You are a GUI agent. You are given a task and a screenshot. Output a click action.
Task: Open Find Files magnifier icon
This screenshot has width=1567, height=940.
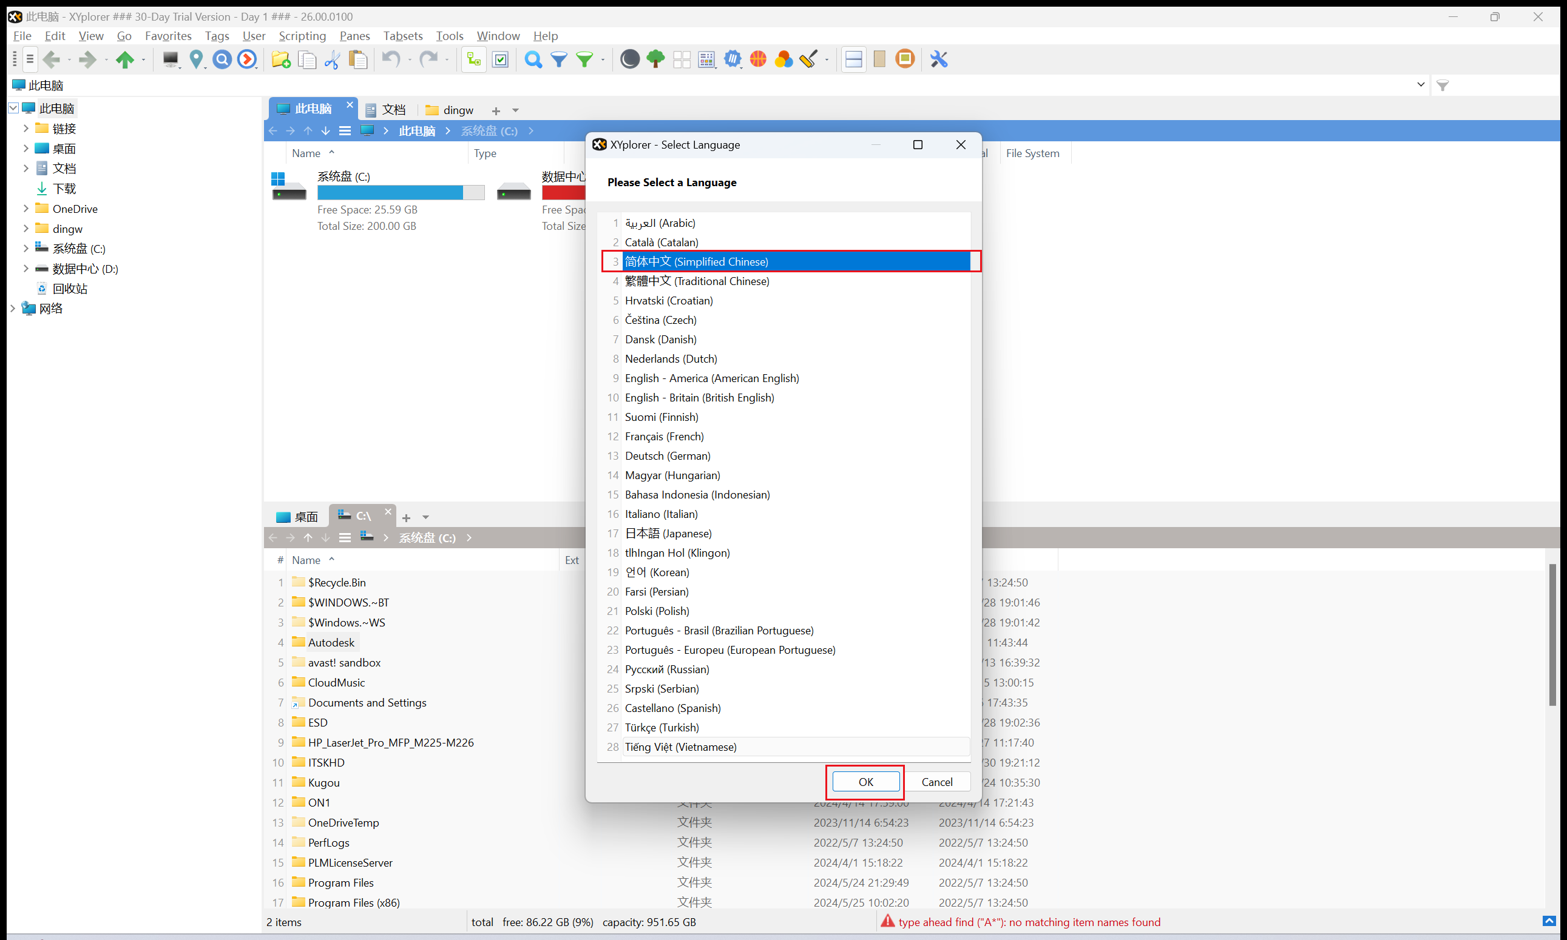[x=533, y=59]
